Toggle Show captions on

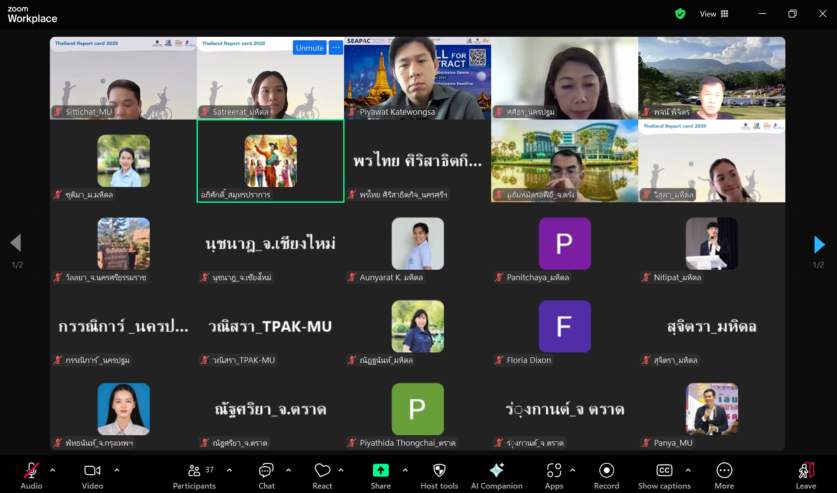(664, 476)
